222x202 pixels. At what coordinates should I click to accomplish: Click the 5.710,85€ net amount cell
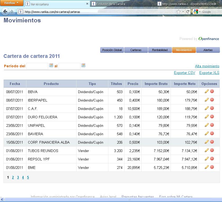click(x=185, y=168)
